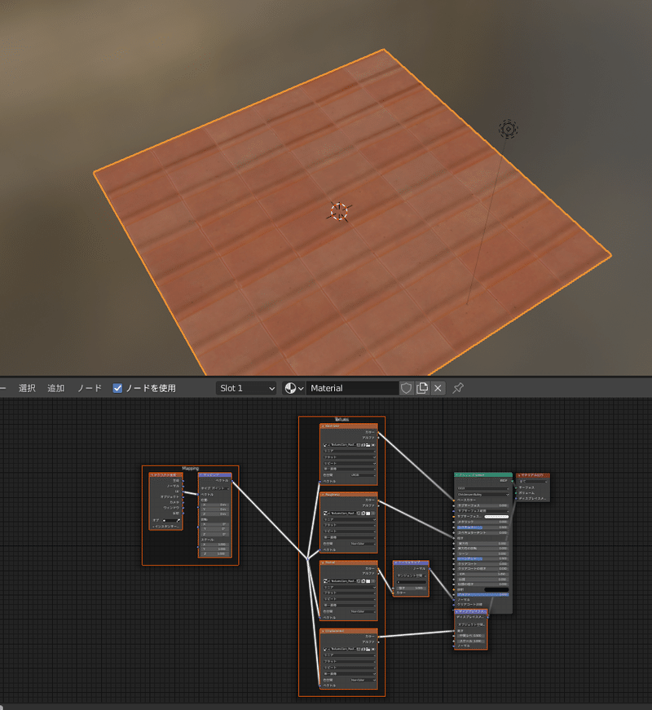Select the Mapping node header
The height and width of the screenshot is (710, 652).
click(215, 475)
